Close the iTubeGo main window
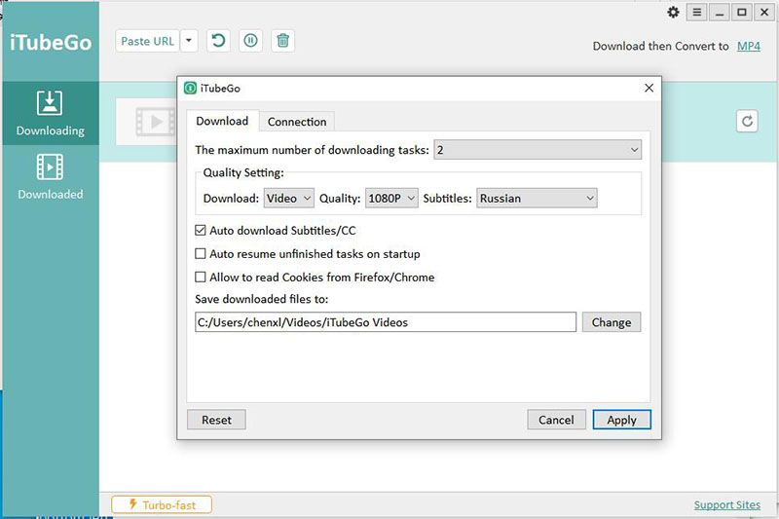The height and width of the screenshot is (519, 779). pyautogui.click(x=764, y=12)
